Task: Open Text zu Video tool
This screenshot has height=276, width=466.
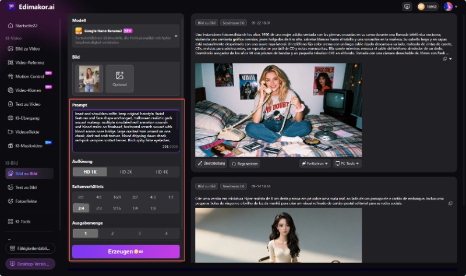Action: coord(24,104)
